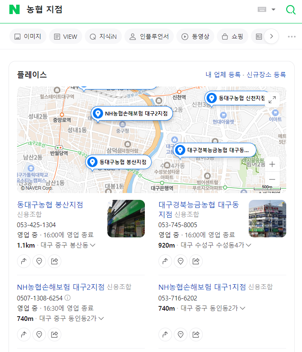Zoom in on the map
302x352 pixels.
pyautogui.click(x=272, y=164)
